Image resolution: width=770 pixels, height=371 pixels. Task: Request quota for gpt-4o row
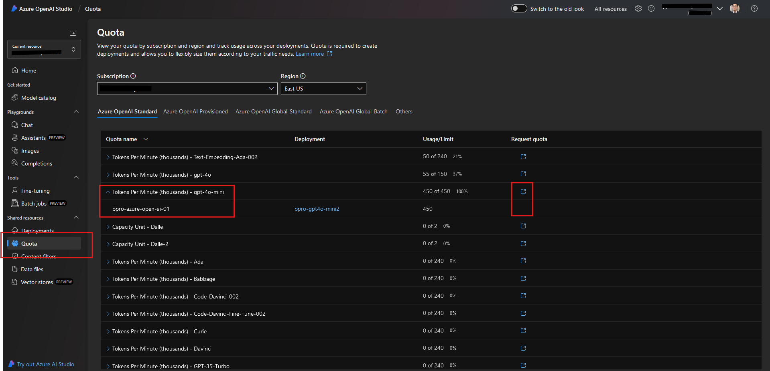523,174
